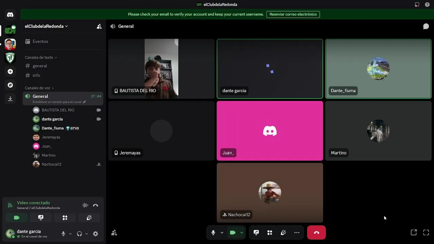Open the chat bubble for voice channel
This screenshot has width=434, height=244.
pyautogui.click(x=426, y=26)
